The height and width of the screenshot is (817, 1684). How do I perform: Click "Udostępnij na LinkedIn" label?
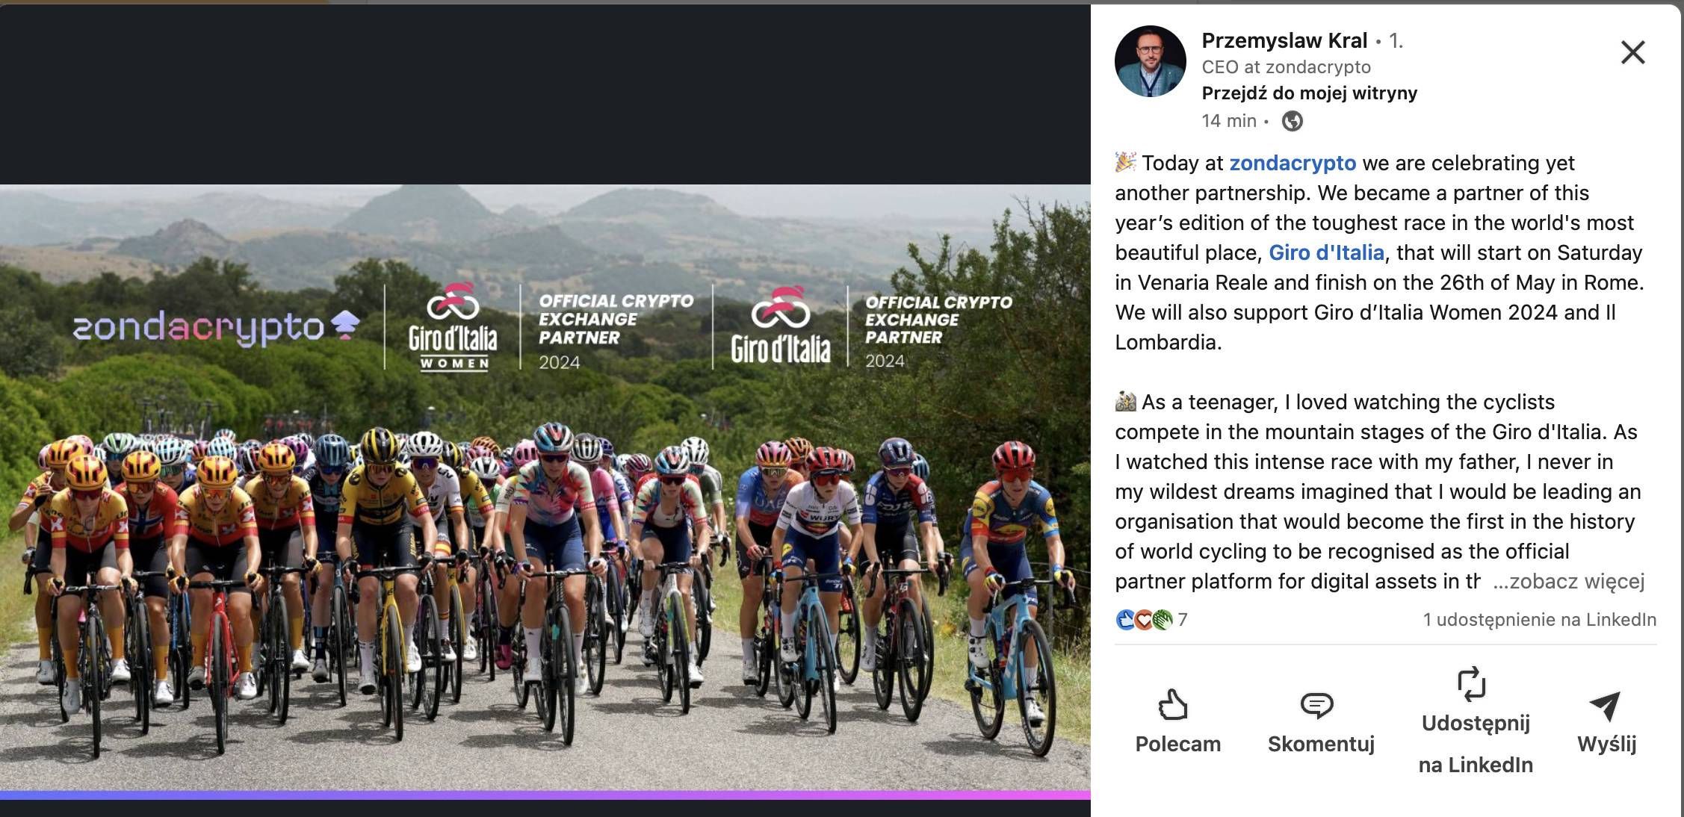click(x=1475, y=744)
